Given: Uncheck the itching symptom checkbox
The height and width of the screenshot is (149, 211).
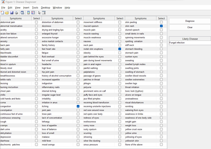Looking at the screenshot, I should 78,107.
